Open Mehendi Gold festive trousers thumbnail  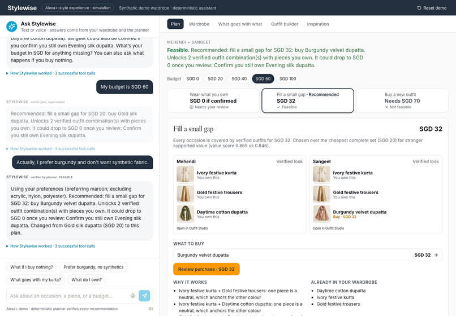185,194
